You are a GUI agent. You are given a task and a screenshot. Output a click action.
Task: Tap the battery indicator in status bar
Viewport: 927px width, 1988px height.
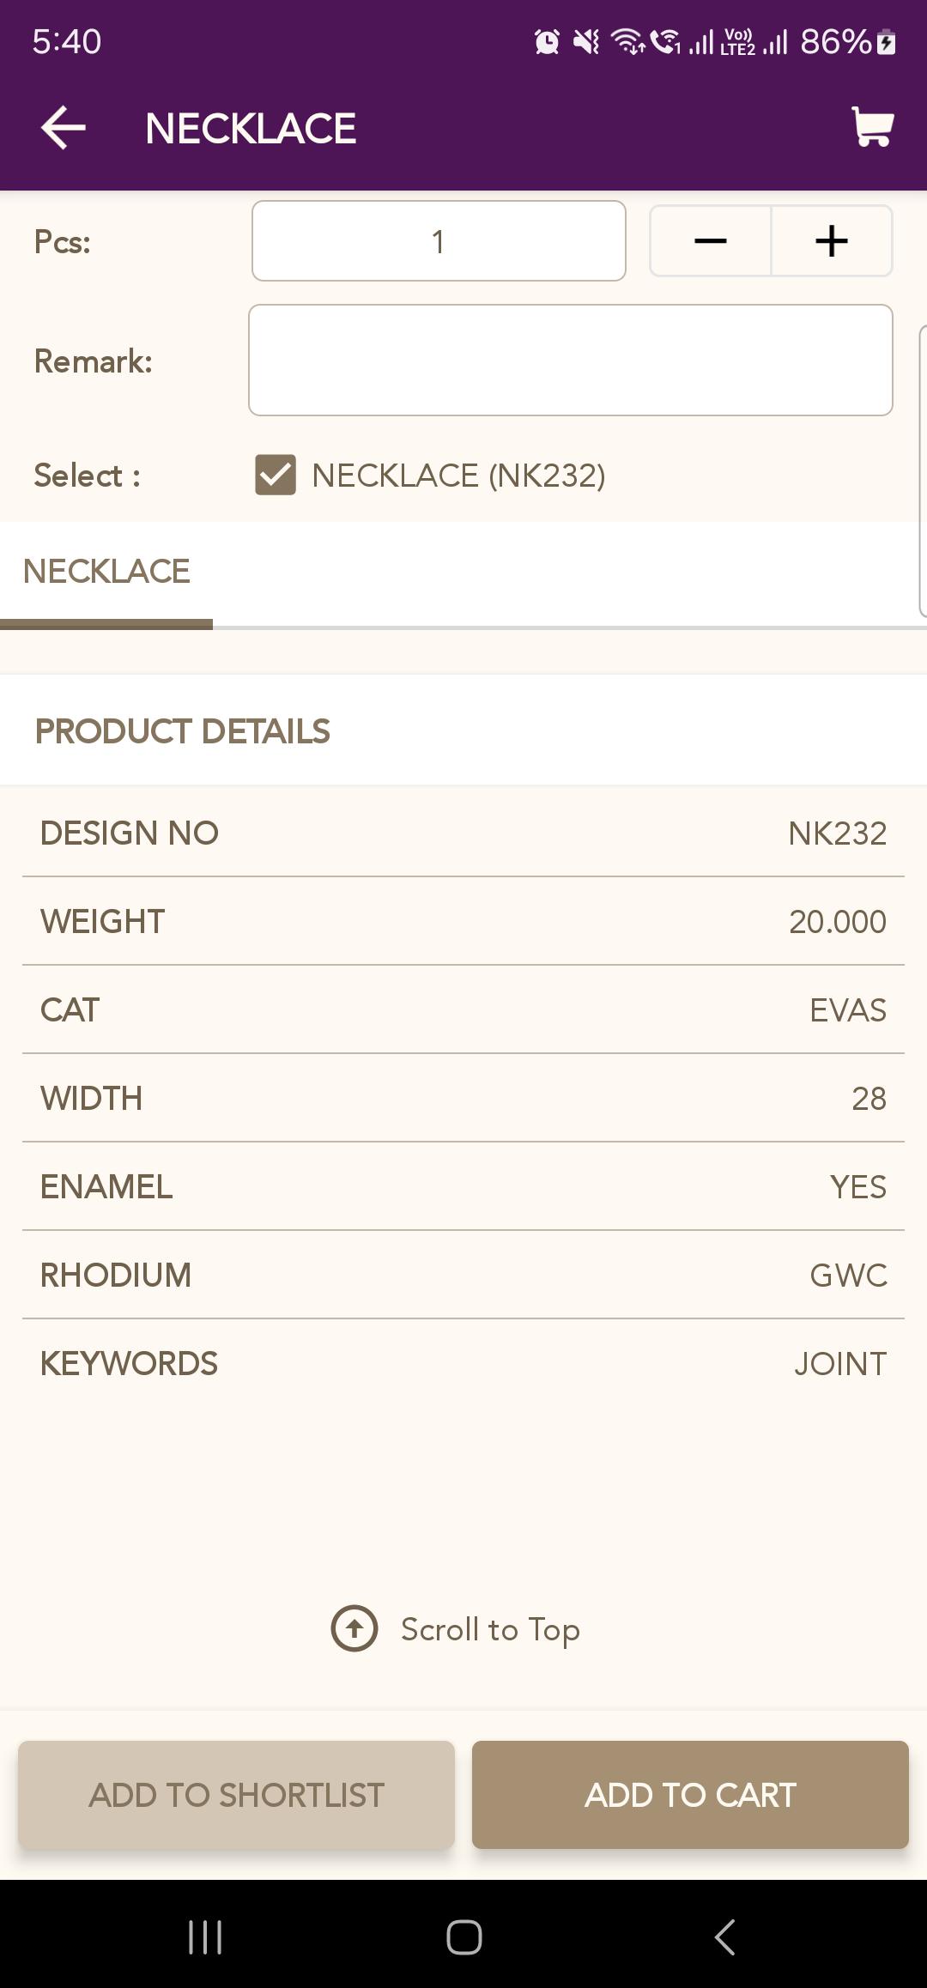point(887,41)
